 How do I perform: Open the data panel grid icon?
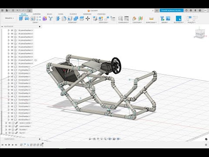[x=2, y=10]
